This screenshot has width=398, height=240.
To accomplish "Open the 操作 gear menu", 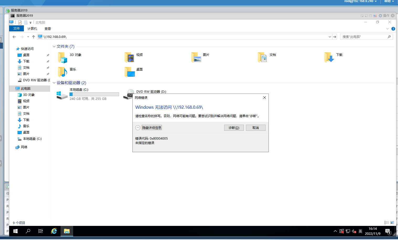I will pyautogui.click(x=384, y=16).
